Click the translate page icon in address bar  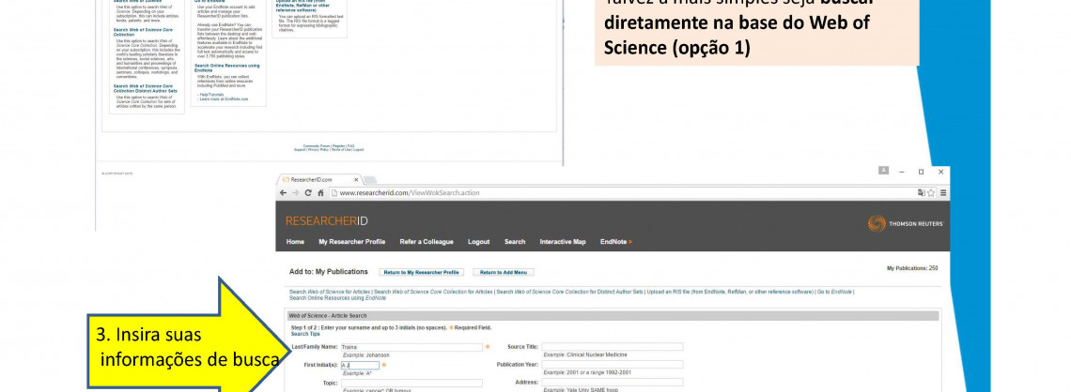(x=921, y=193)
